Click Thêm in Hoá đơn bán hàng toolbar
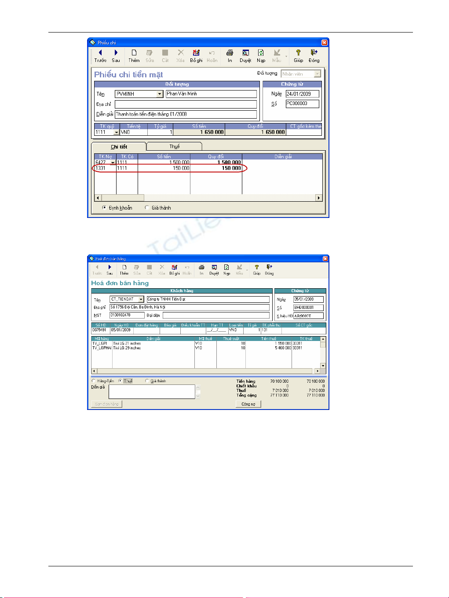The image size is (449, 598). tap(124, 269)
